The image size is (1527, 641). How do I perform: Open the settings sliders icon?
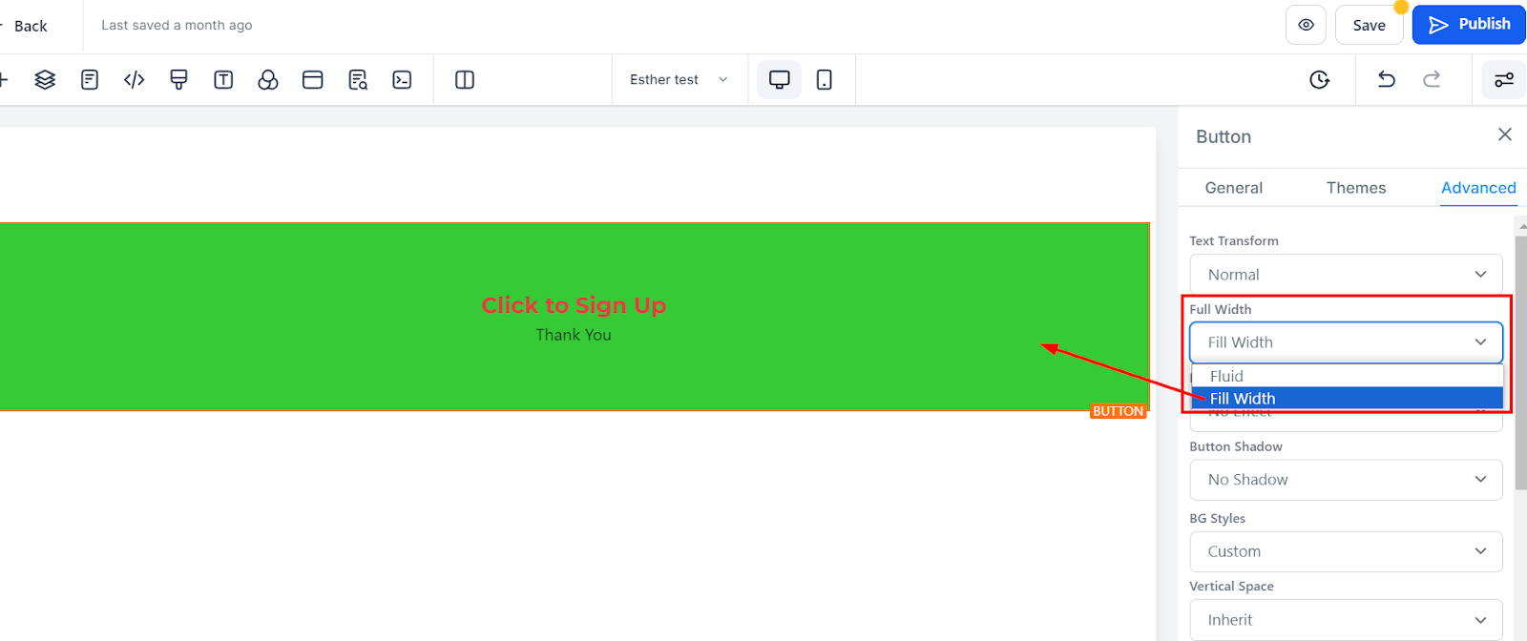point(1504,80)
